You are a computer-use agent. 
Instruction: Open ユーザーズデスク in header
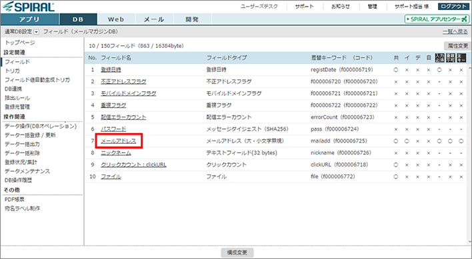259,6
